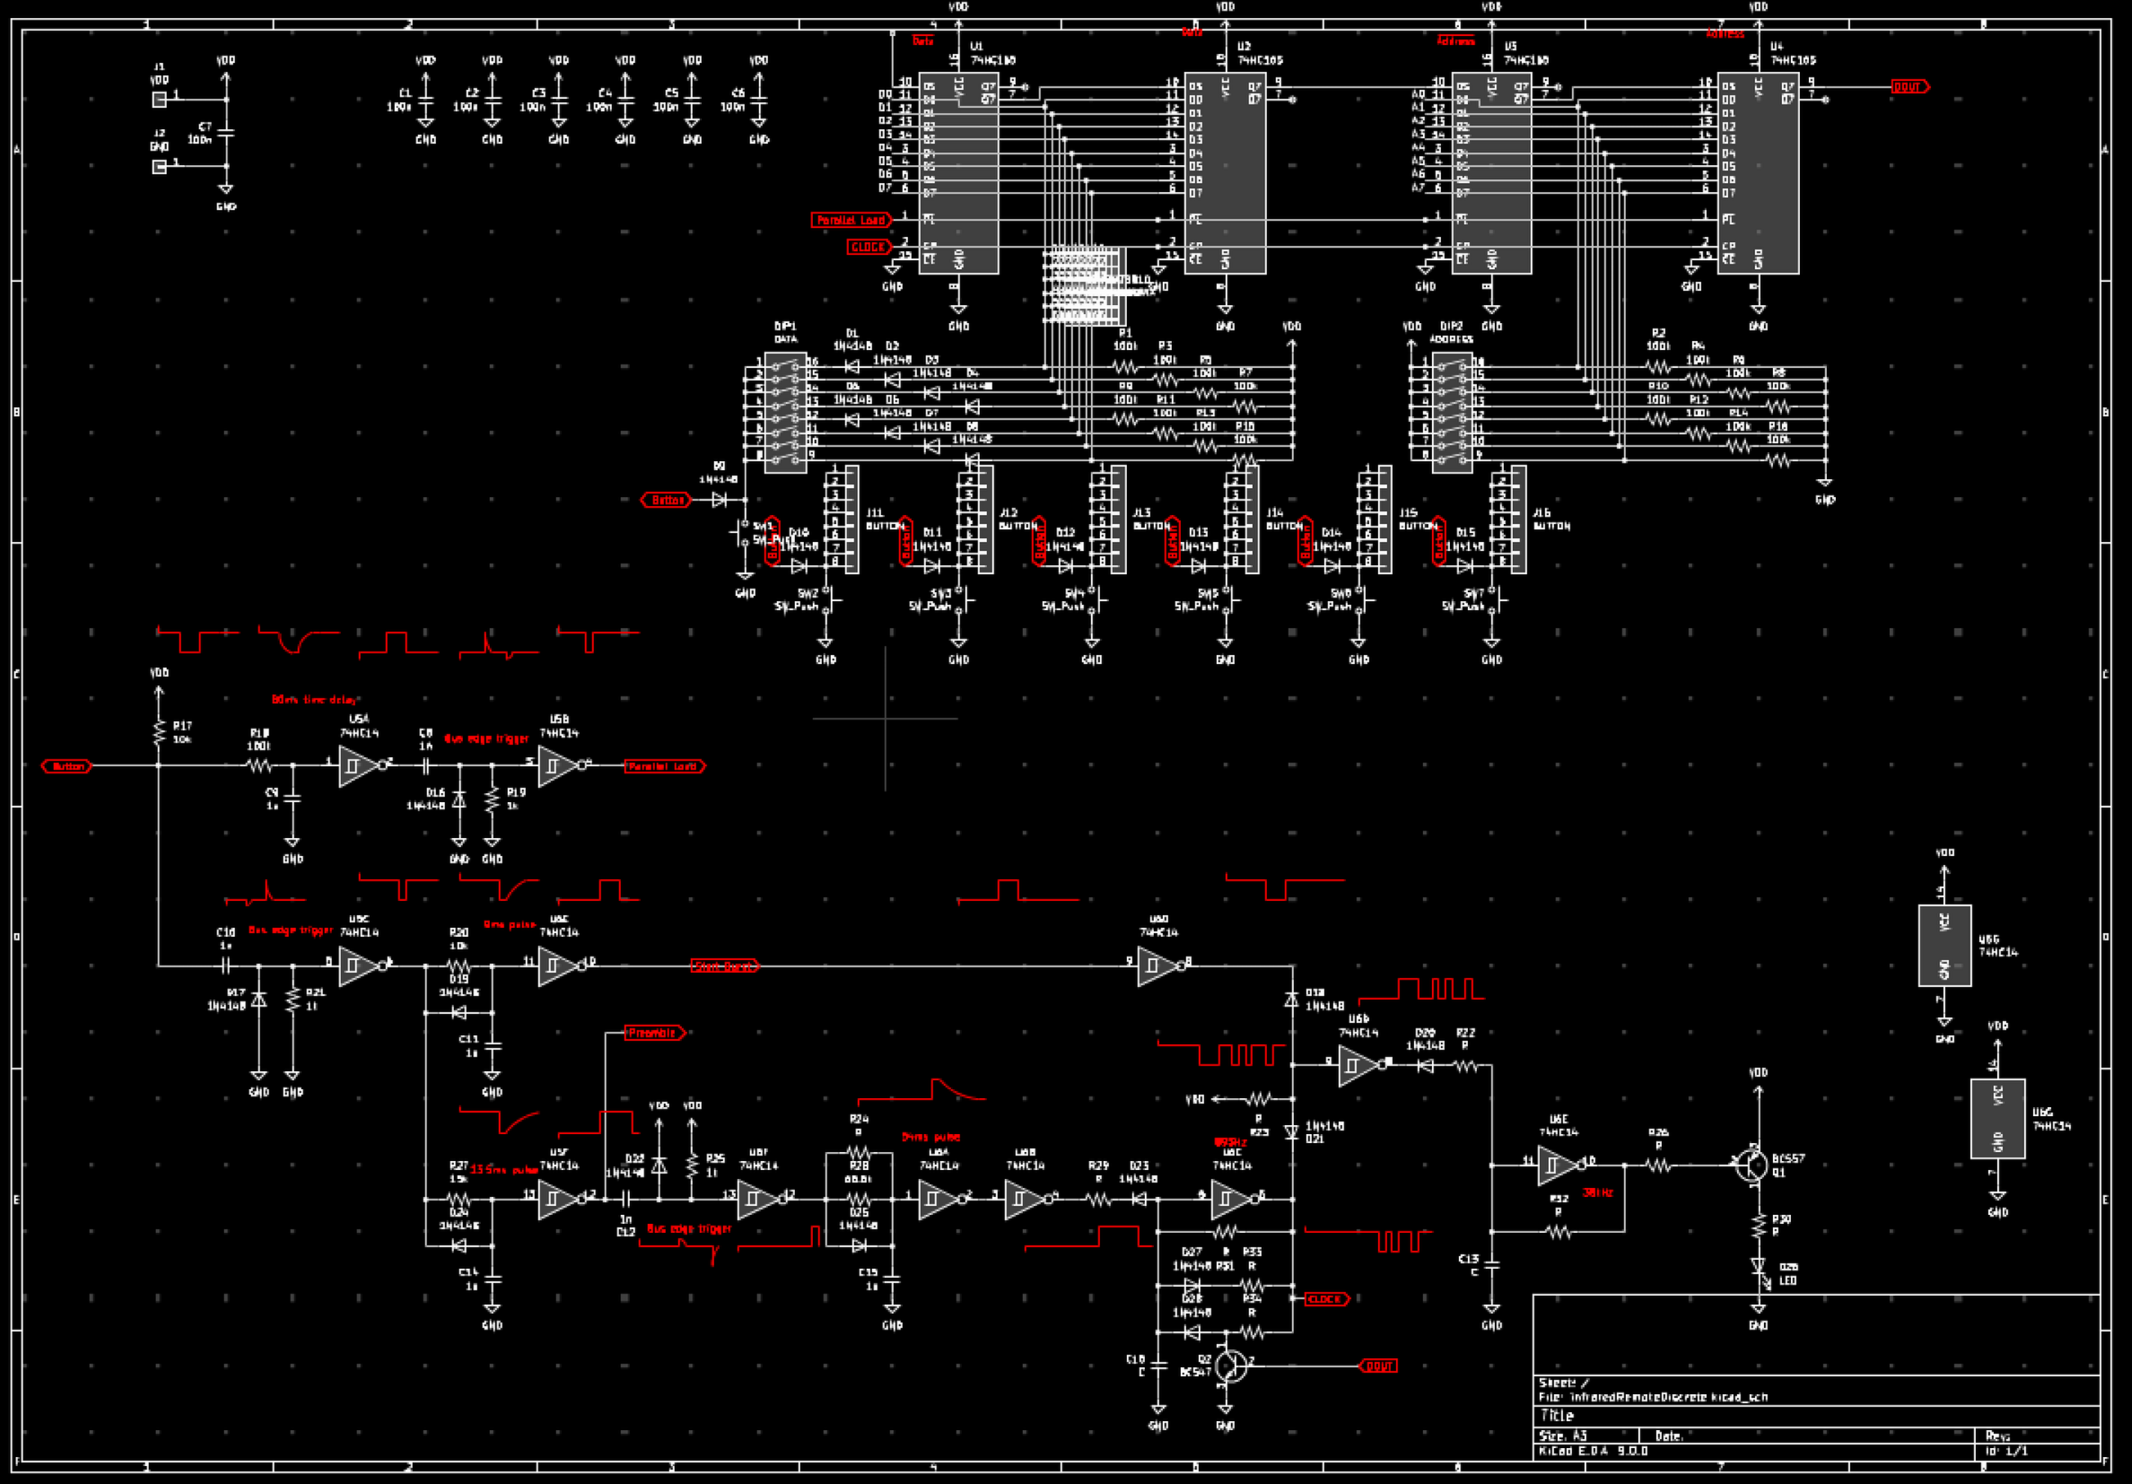Select the U5A 74HC14 inverter gate

point(361,765)
